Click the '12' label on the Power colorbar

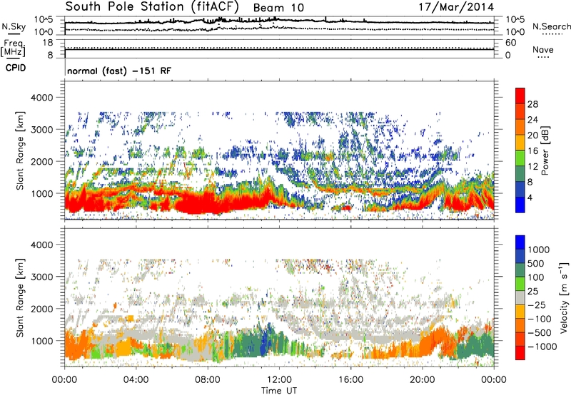[x=532, y=167]
